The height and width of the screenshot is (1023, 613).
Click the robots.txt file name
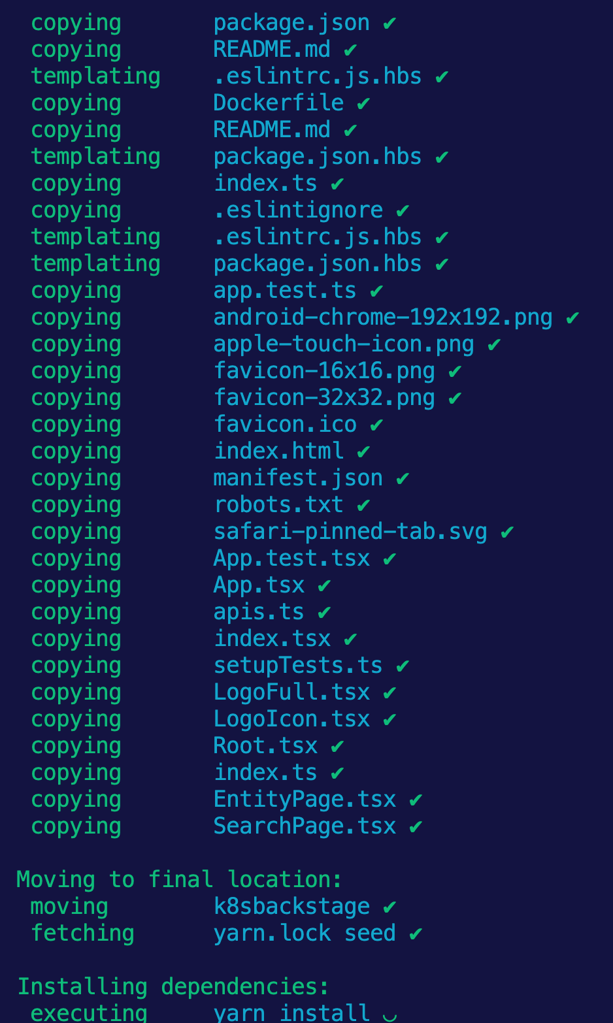click(278, 504)
